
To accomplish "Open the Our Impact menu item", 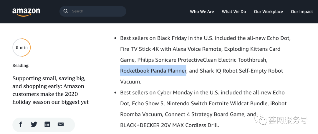I will pos(302,12).
